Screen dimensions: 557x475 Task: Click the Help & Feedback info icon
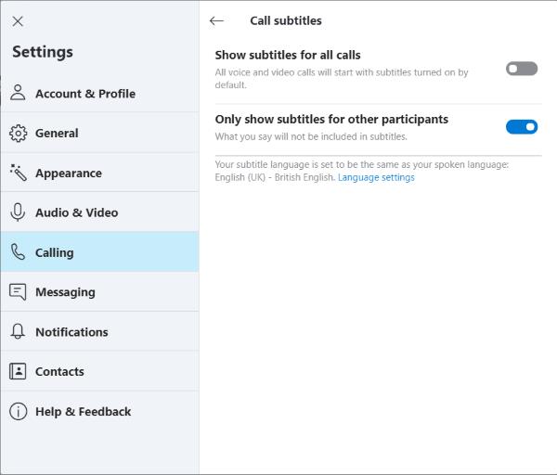click(18, 412)
